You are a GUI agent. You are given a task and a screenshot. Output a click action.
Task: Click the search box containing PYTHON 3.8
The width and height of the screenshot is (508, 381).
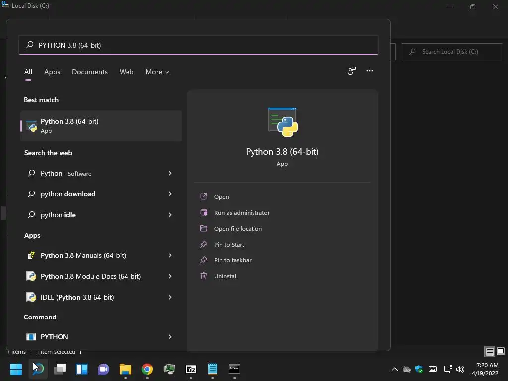click(198, 45)
